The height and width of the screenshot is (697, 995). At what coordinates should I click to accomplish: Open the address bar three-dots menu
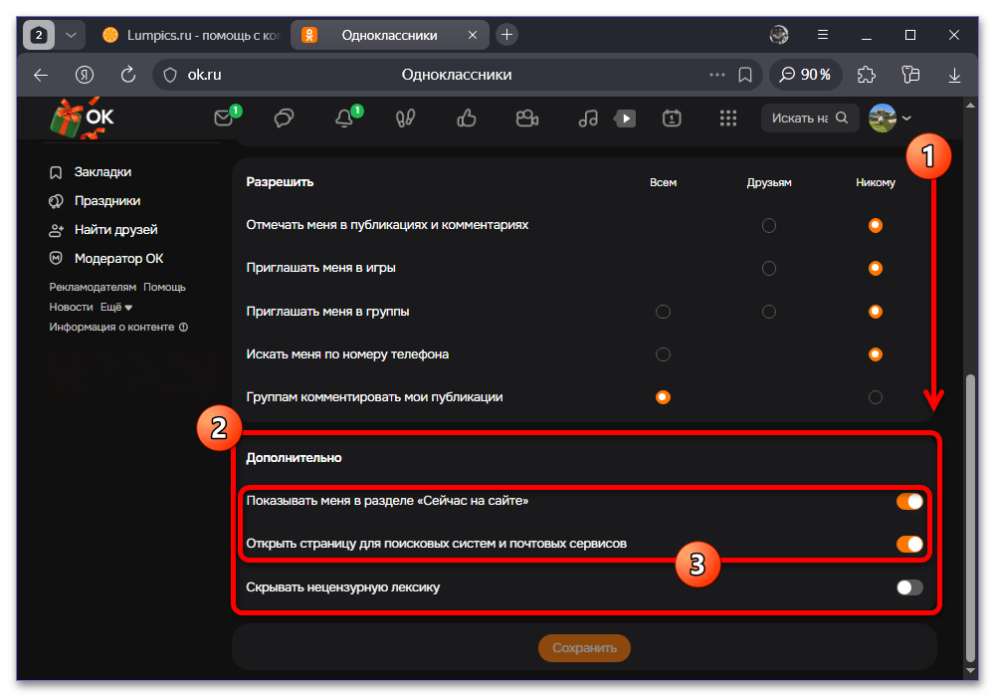717,75
